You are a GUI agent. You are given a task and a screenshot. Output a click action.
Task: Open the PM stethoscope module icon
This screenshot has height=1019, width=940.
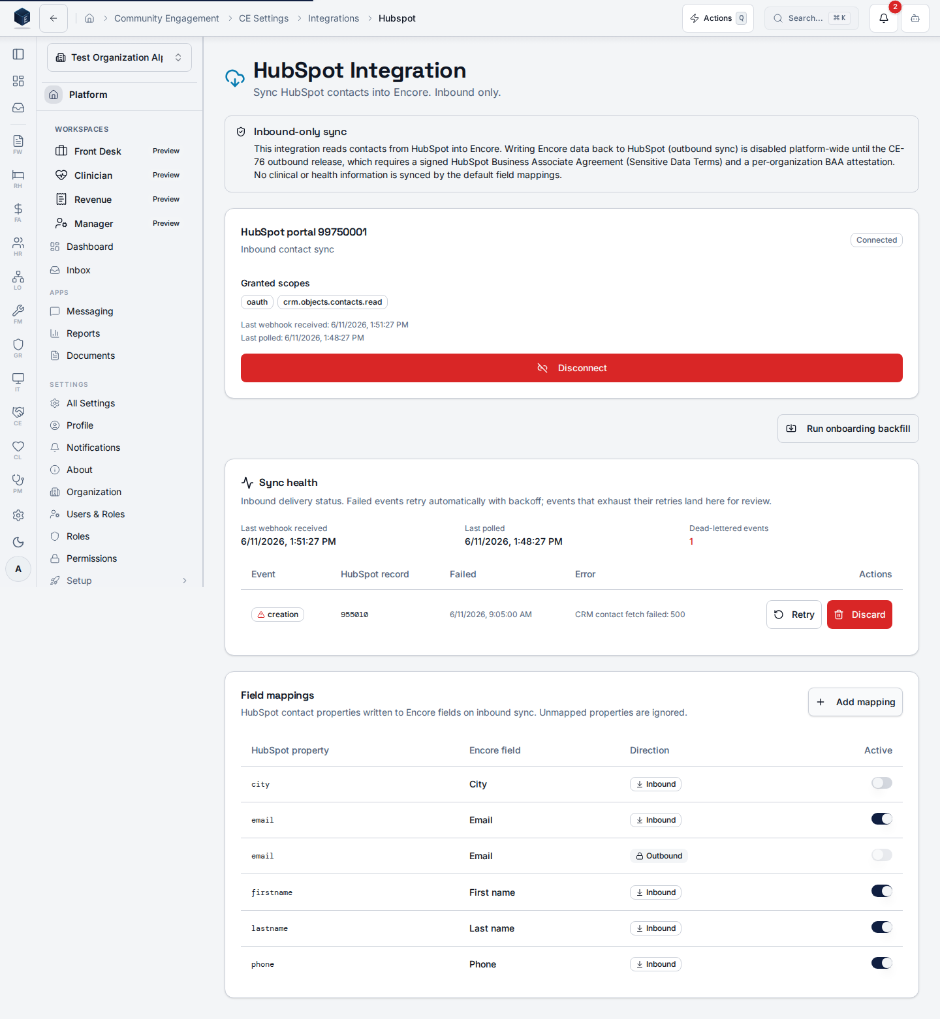(18, 483)
